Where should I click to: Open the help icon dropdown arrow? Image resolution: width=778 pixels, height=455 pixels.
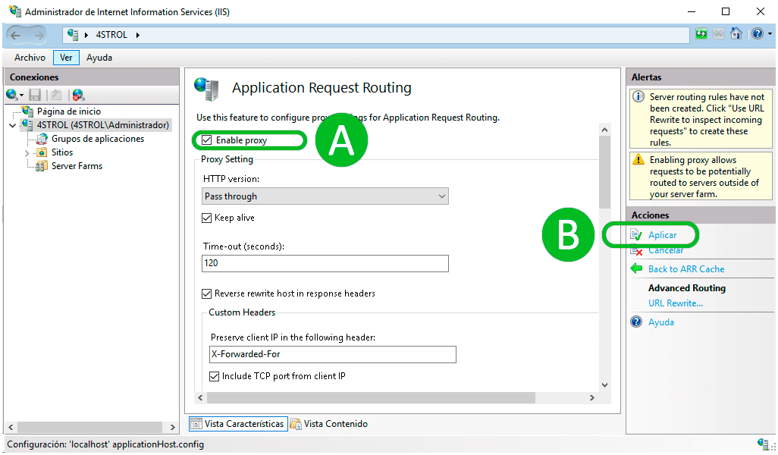[x=770, y=33]
